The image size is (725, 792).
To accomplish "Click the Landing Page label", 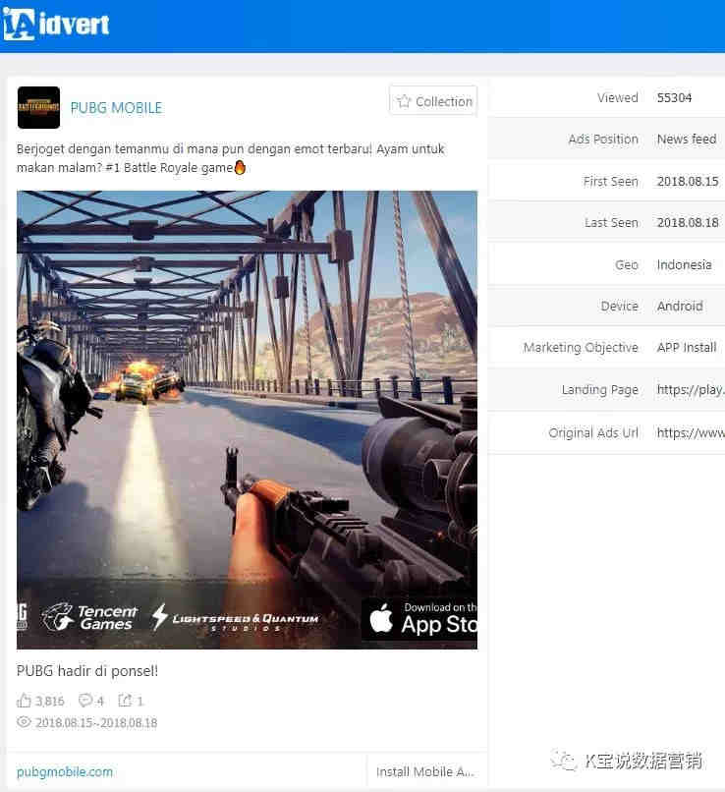I will click(x=600, y=390).
